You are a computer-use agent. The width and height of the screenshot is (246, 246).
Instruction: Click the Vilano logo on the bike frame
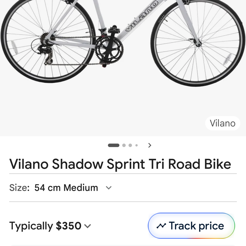(142, 16)
